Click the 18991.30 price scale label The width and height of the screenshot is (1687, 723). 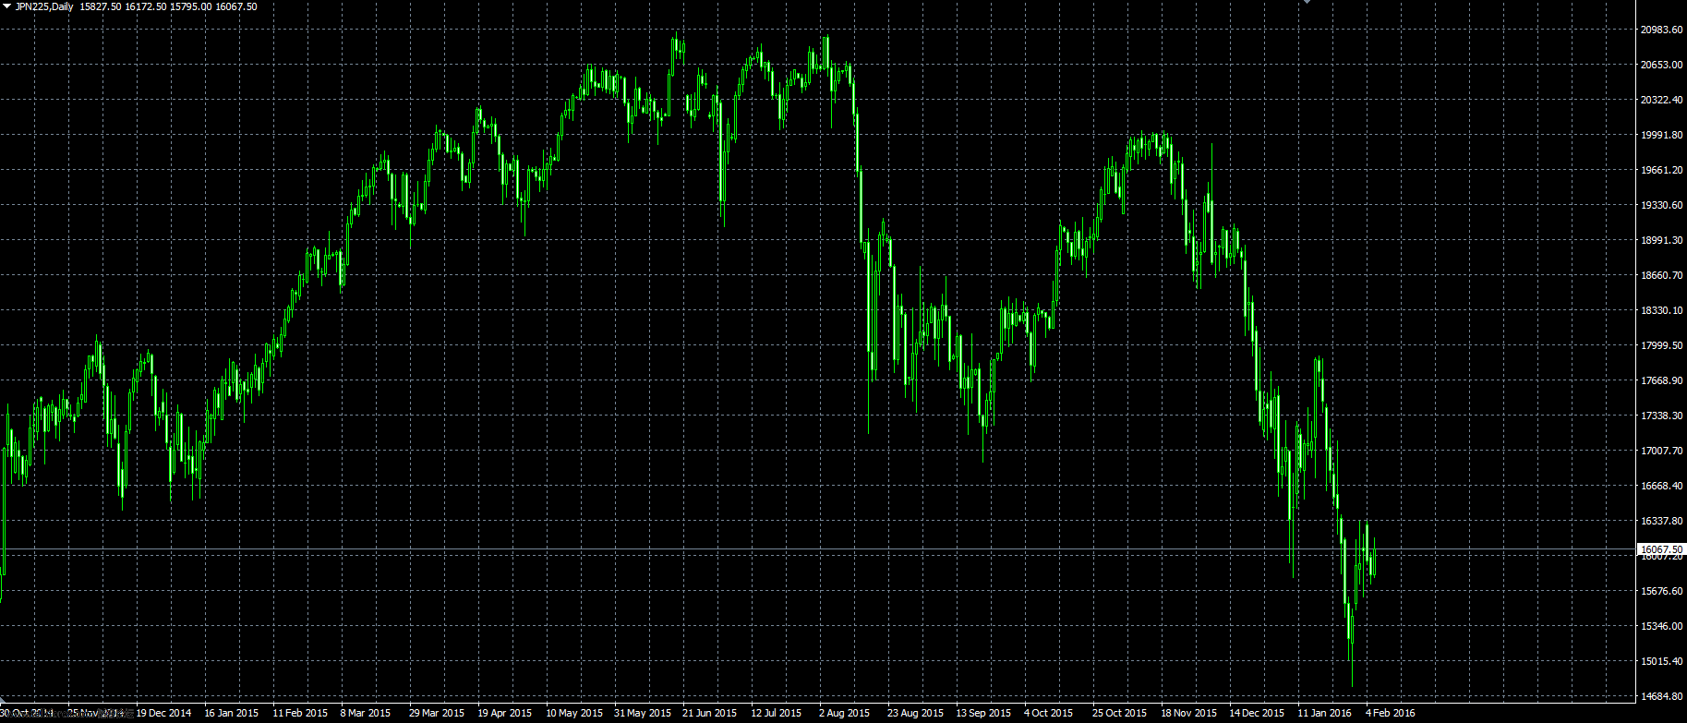click(1661, 240)
